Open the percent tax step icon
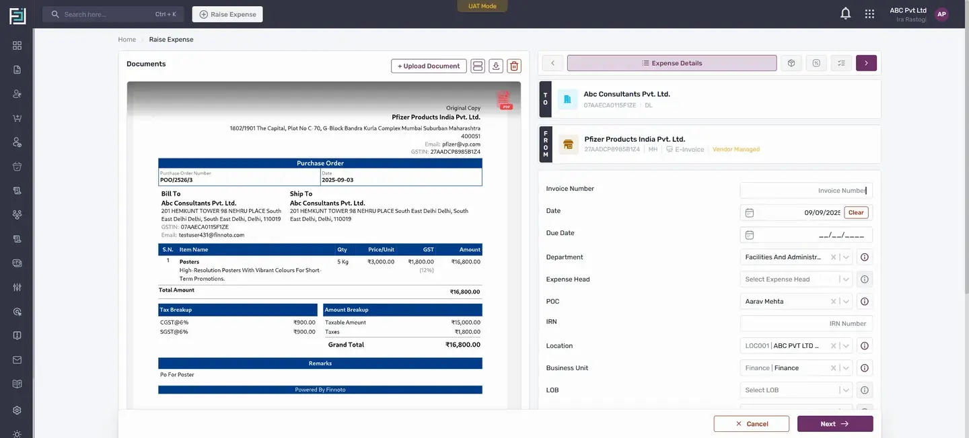Screen dimensions: 969x438 [816, 63]
